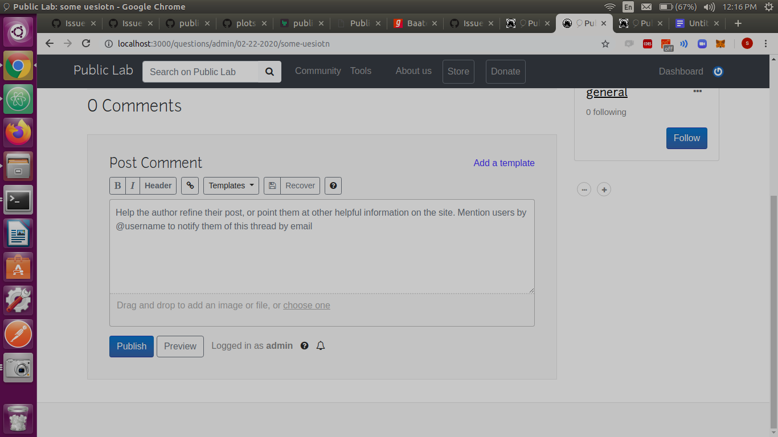Click the choose one file link
Image resolution: width=778 pixels, height=437 pixels.
306,306
